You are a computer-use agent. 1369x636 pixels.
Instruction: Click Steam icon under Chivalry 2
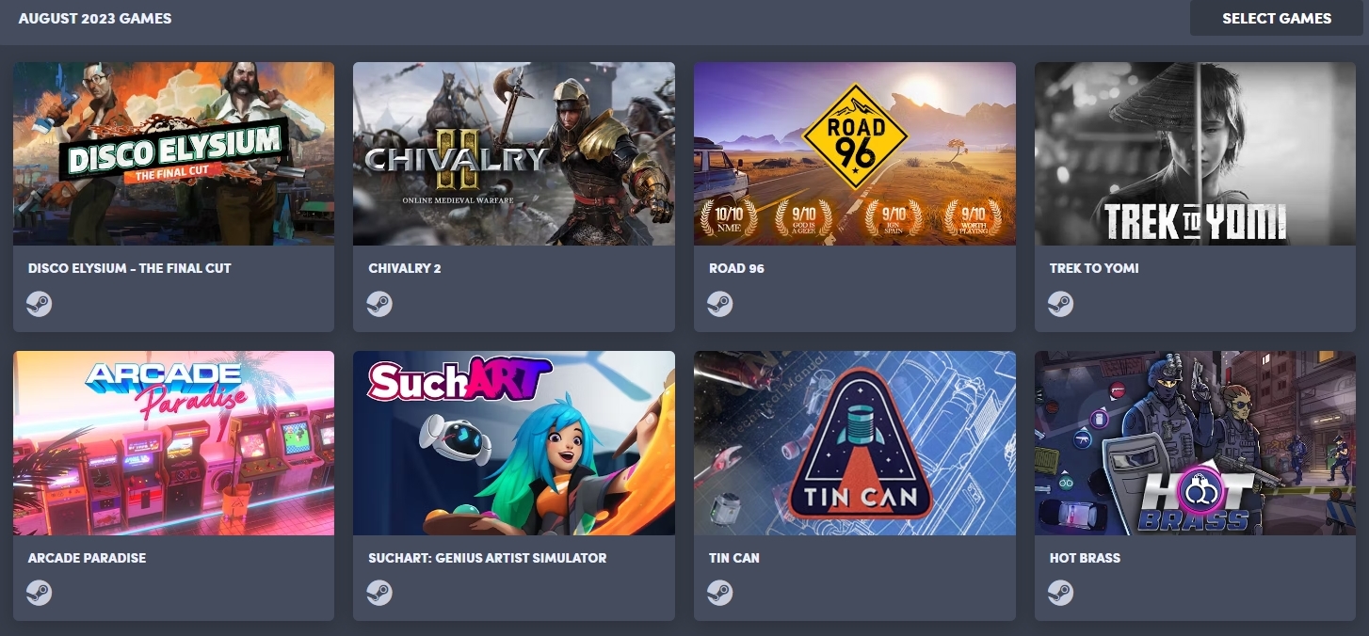[x=379, y=304]
